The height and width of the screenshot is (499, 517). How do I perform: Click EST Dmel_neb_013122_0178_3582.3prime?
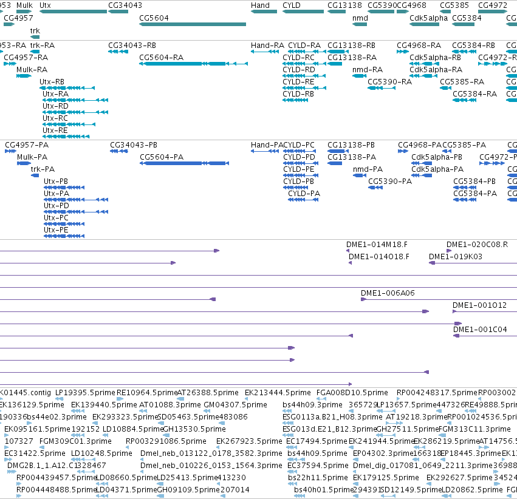(142, 460)
